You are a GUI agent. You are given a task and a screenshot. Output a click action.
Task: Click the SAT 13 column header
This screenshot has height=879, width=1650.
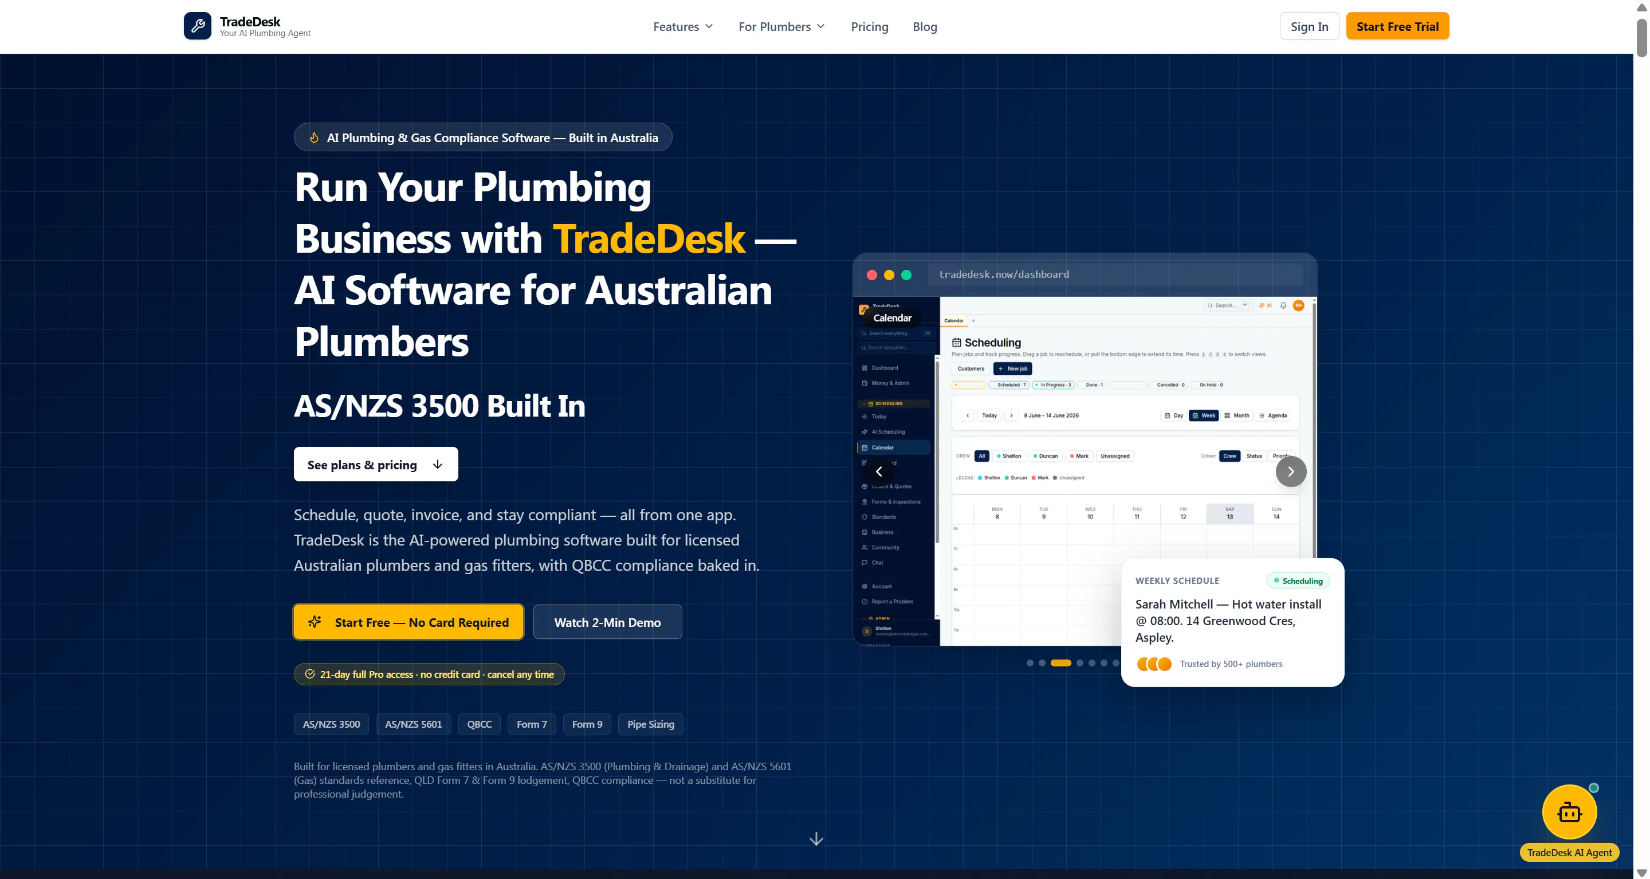(1230, 514)
